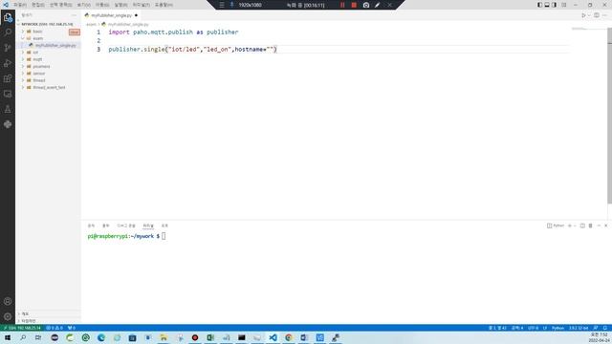Close the screen recorder toolbar
This screenshot has width=612, height=344.
click(x=389, y=5)
